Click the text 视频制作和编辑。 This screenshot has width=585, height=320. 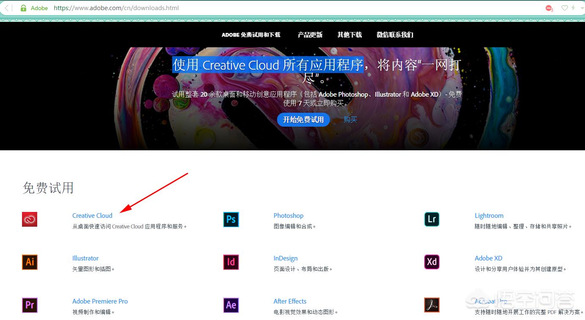tap(93, 312)
